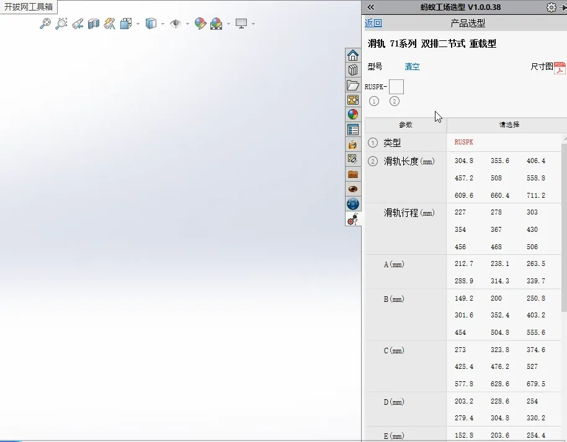Select D value 330.2
This screenshot has height=442, width=567.
536,418
